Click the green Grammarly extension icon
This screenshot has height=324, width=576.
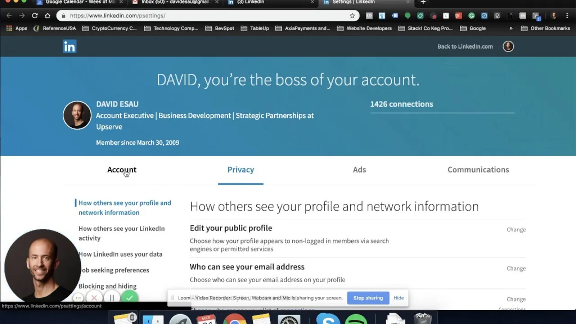coord(471,16)
